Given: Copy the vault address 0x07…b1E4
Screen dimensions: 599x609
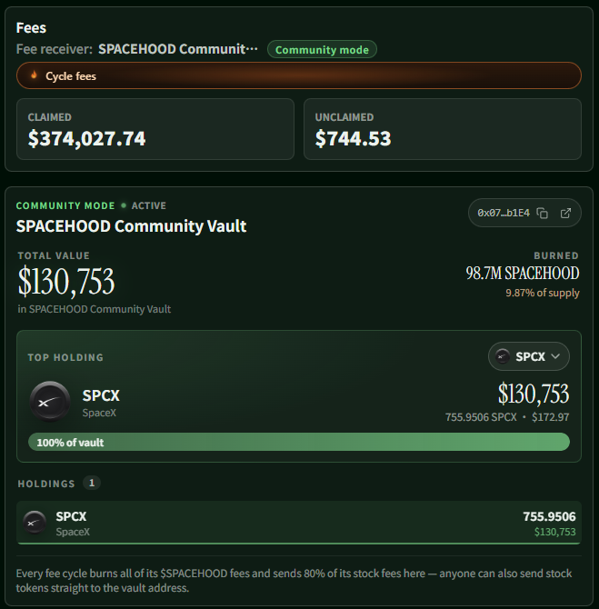Looking at the screenshot, I should pyautogui.click(x=542, y=214).
